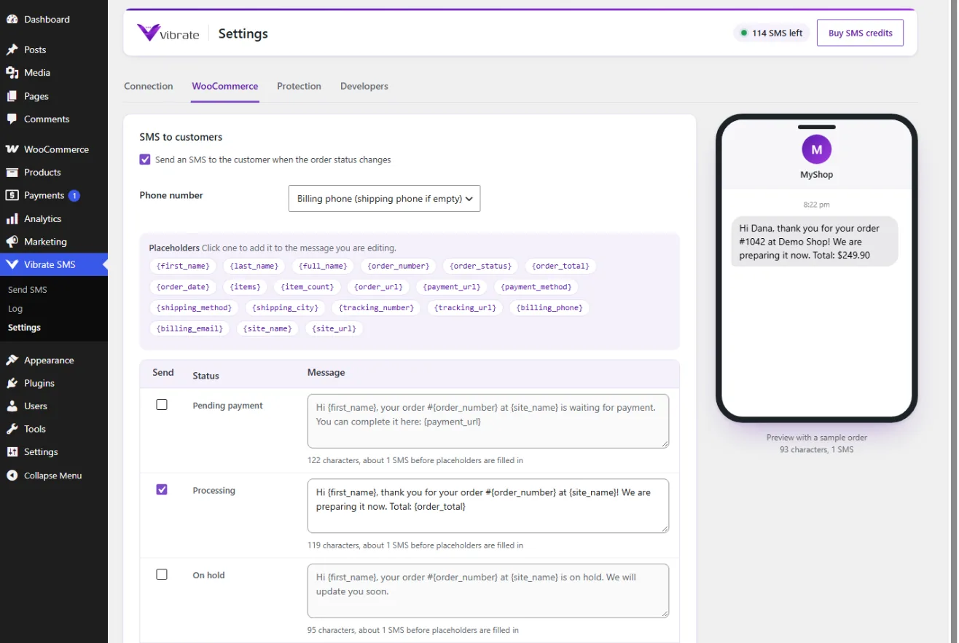Click the WooCommerce logo icon
The image size is (959, 643).
[x=12, y=149]
